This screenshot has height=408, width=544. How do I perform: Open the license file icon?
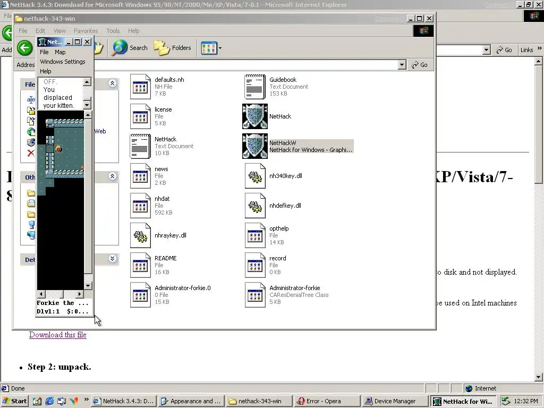pyautogui.click(x=140, y=116)
